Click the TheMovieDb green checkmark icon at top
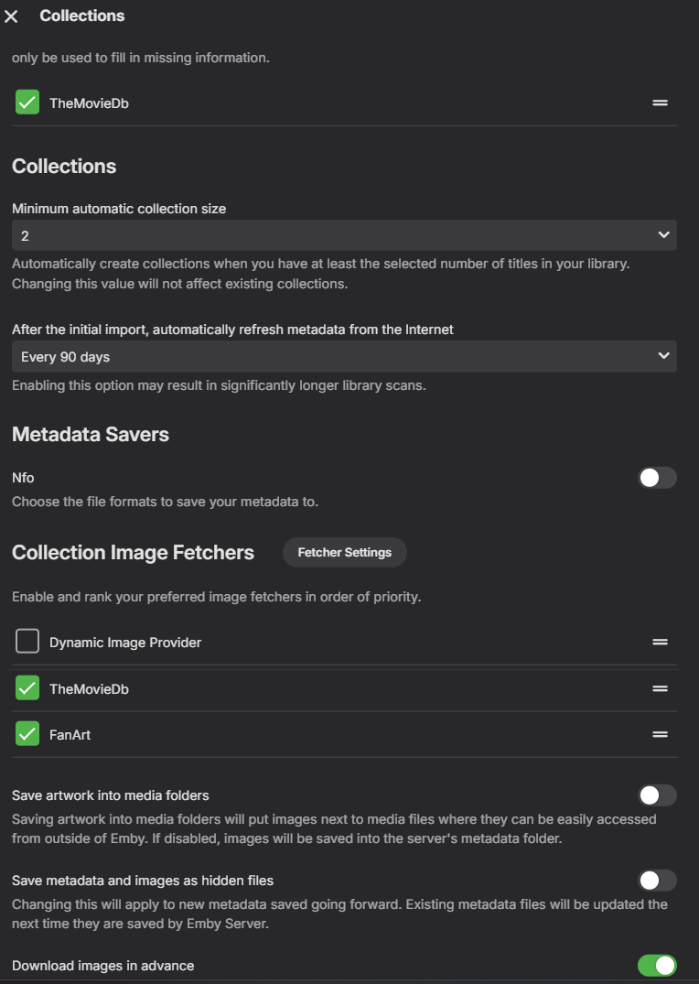This screenshot has height=984, width=699. [27, 102]
